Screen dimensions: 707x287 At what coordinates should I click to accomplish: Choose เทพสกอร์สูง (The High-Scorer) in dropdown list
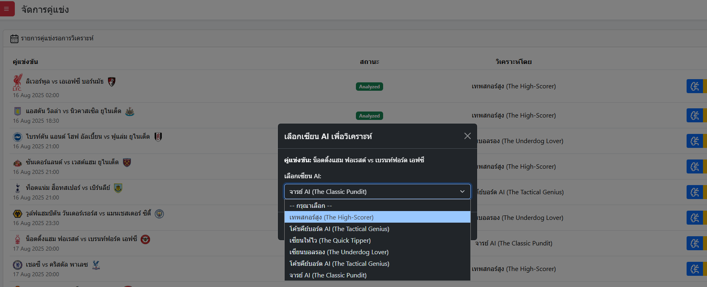click(377, 217)
